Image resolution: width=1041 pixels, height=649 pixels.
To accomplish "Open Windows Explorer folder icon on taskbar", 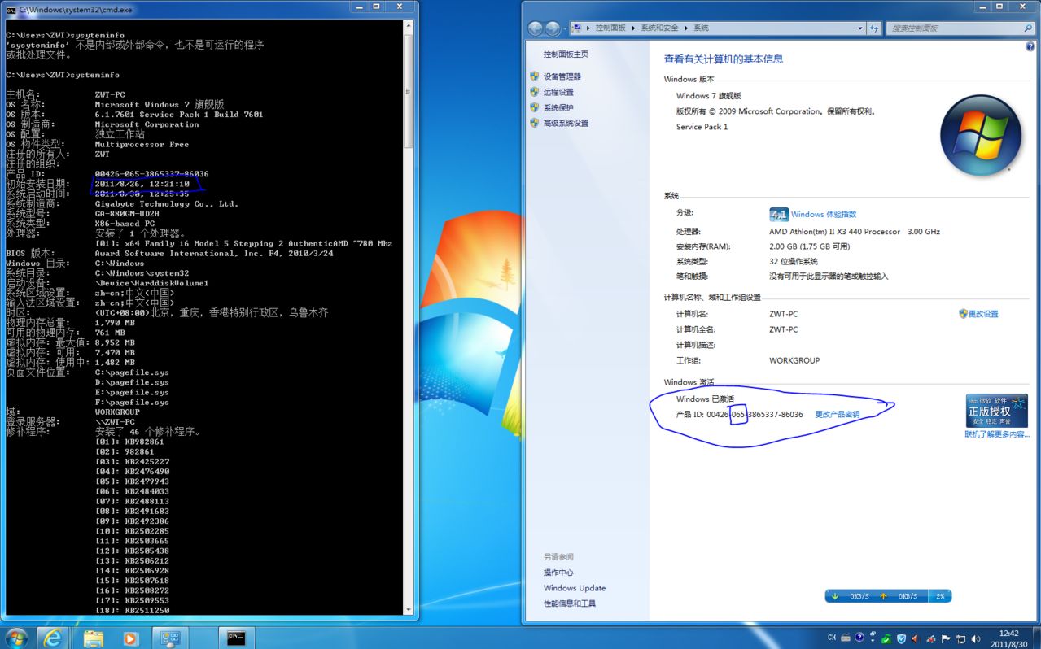I will coord(94,638).
